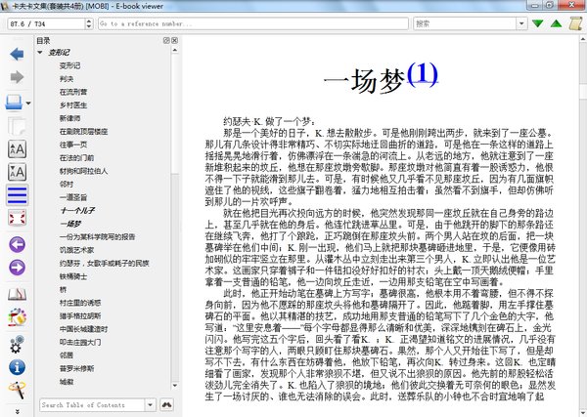587x417 pixels.
Task: Go to previous page purple arrow
Action: [17, 245]
